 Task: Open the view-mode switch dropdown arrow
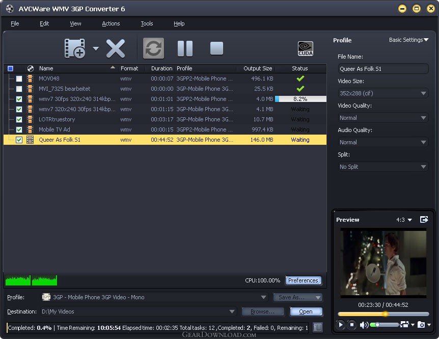coord(413,325)
